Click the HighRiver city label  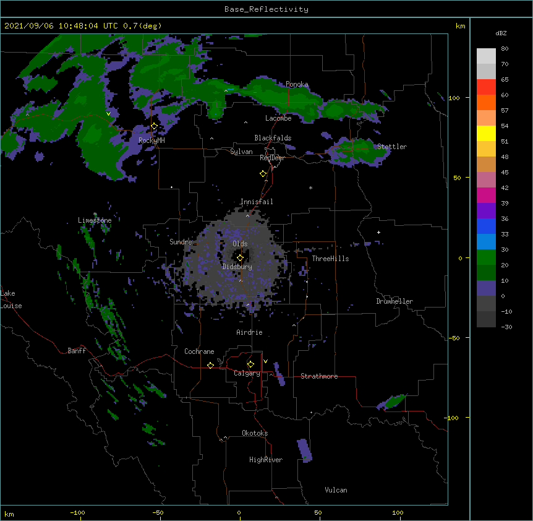[266, 460]
